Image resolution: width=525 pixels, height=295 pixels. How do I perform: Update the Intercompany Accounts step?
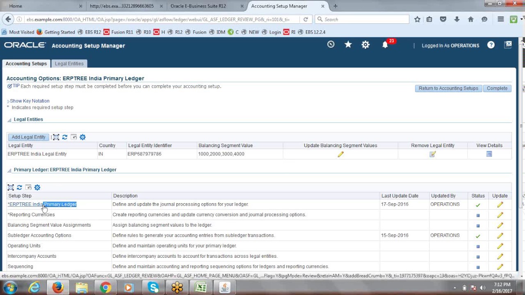tap(500, 256)
